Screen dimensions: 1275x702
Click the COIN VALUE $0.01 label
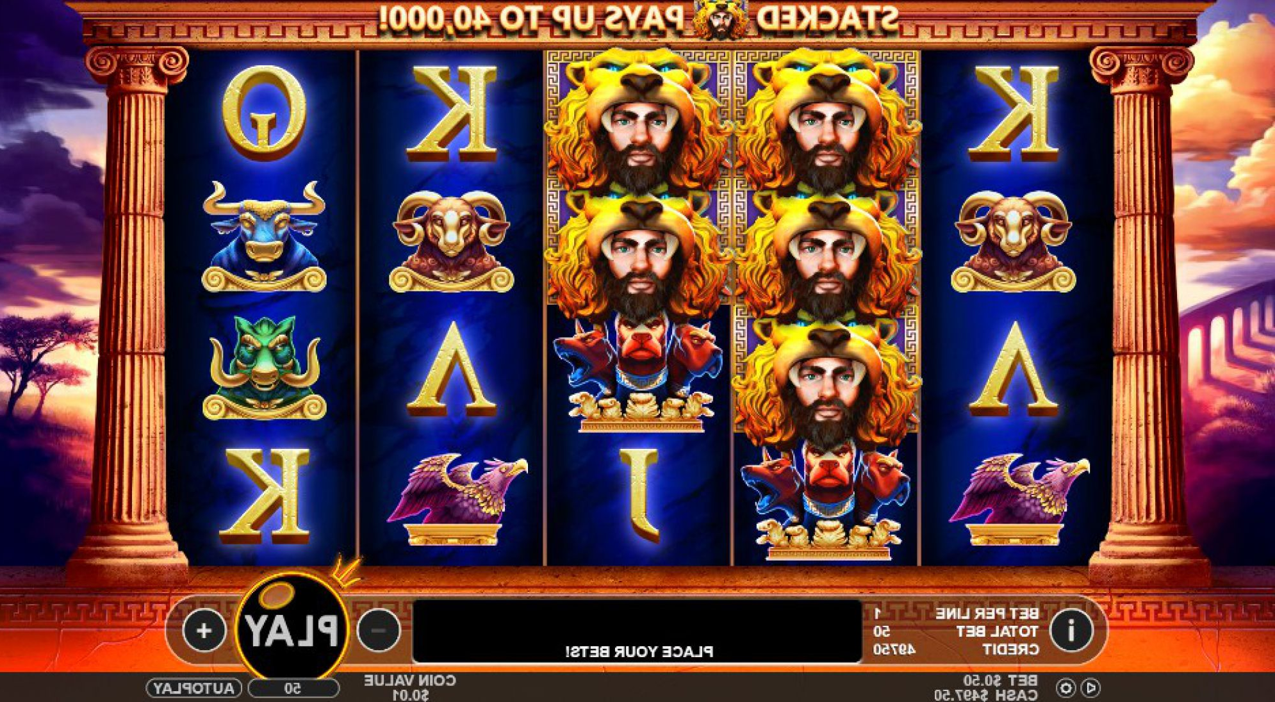[410, 687]
